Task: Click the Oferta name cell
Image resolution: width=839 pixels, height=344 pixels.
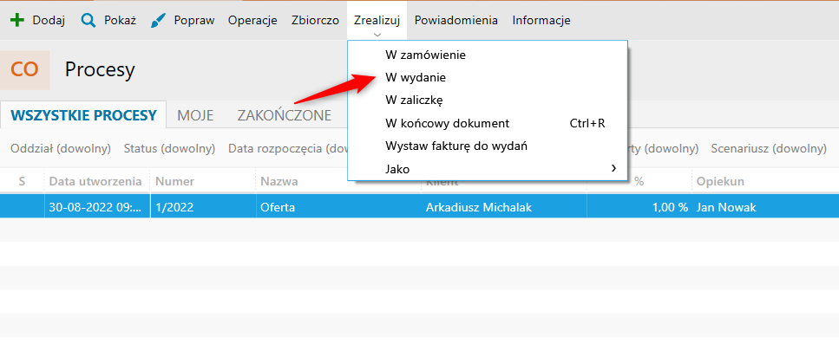Action: point(338,207)
